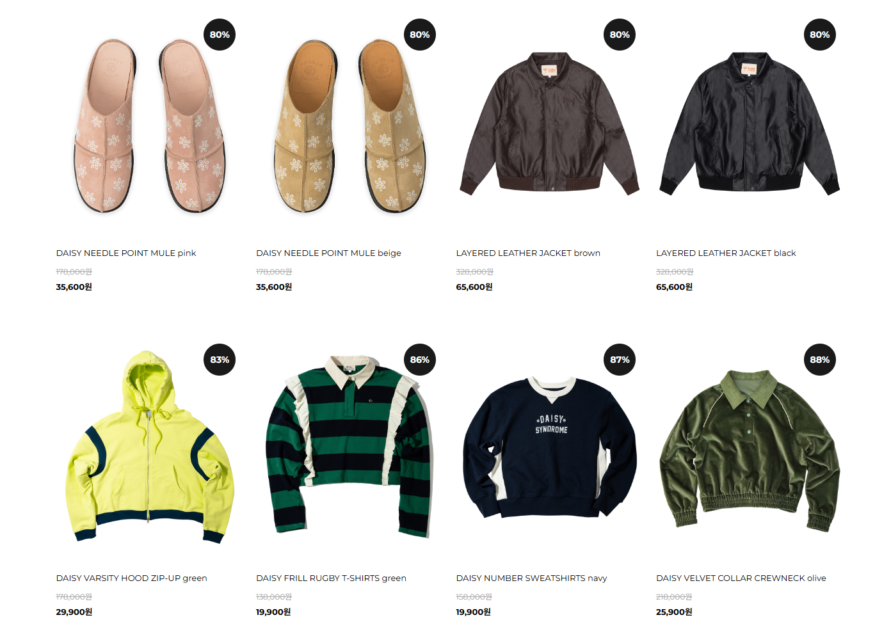Go to DAISY NUMBER SWEATSHIRTS navy page
875x629 pixels.
[x=531, y=578]
